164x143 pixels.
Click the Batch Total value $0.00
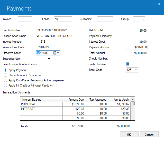[143, 31]
